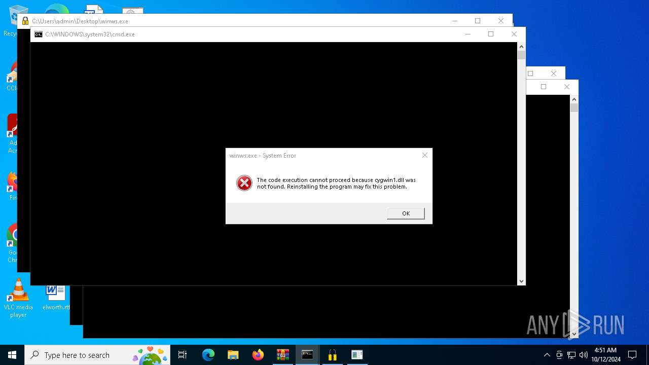Close the cmd.exe window
Viewport: 649px width, 365px height.
pos(514,34)
